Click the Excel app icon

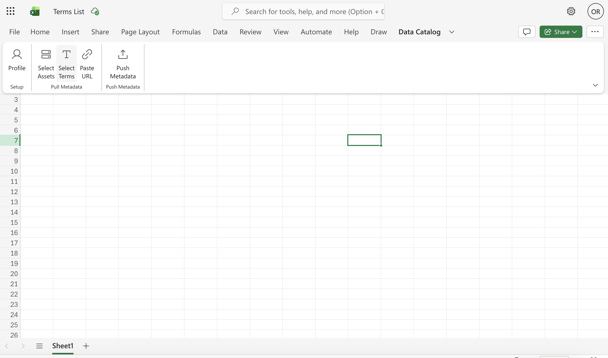tap(35, 12)
